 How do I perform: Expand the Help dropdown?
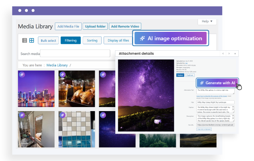click(x=207, y=21)
